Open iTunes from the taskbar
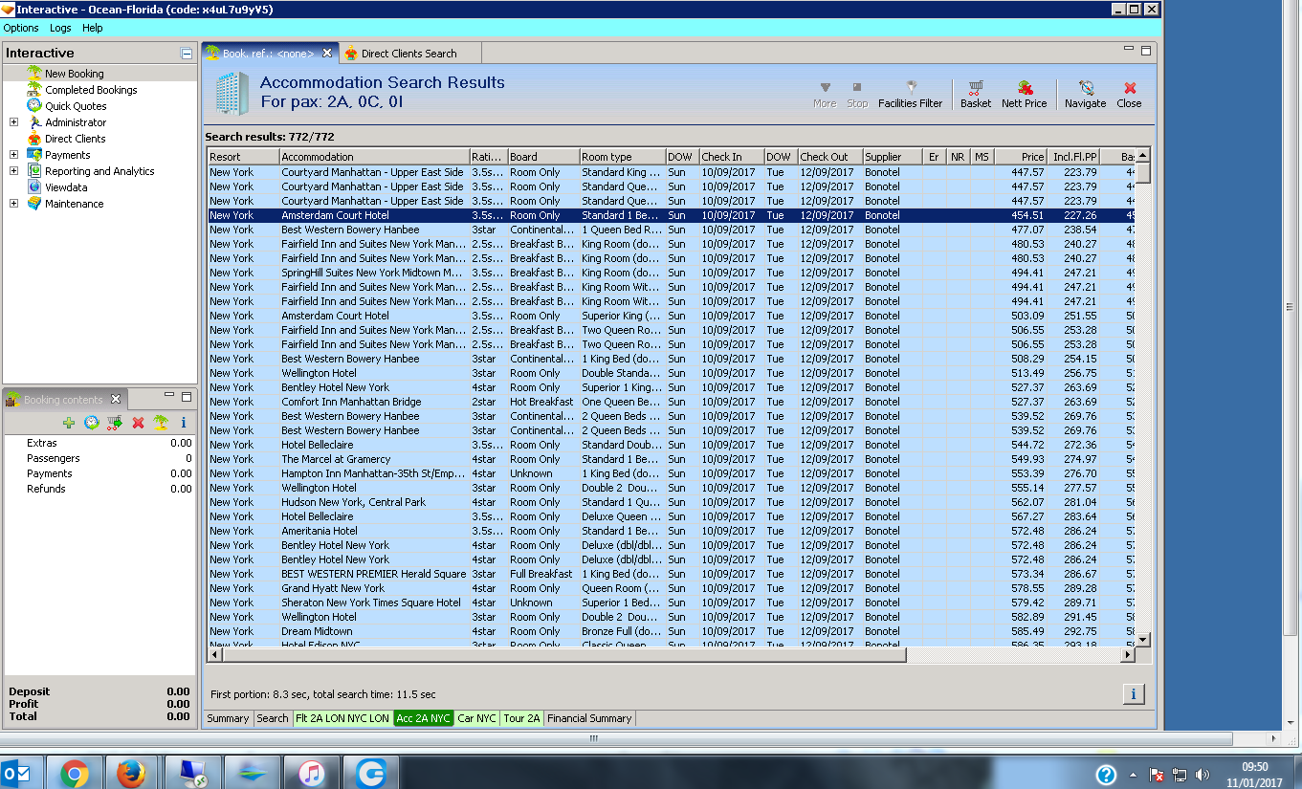Screen dimensions: 1302x789 tap(312, 774)
